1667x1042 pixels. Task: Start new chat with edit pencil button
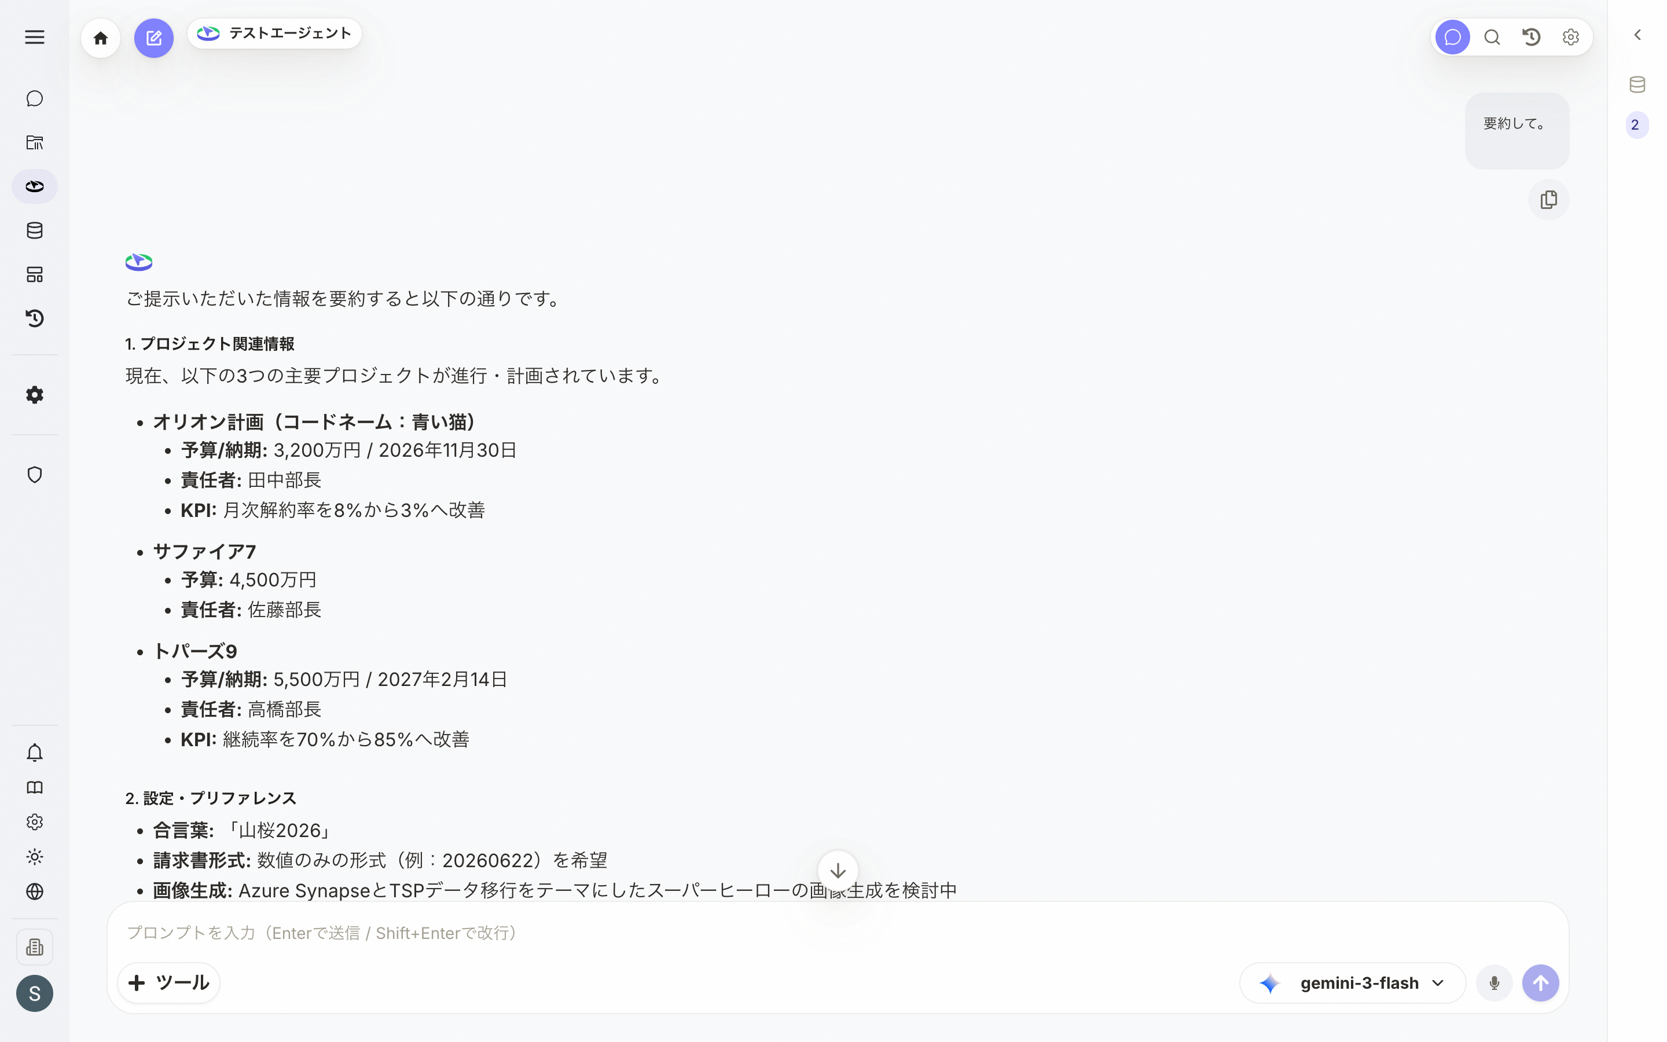[x=153, y=38]
